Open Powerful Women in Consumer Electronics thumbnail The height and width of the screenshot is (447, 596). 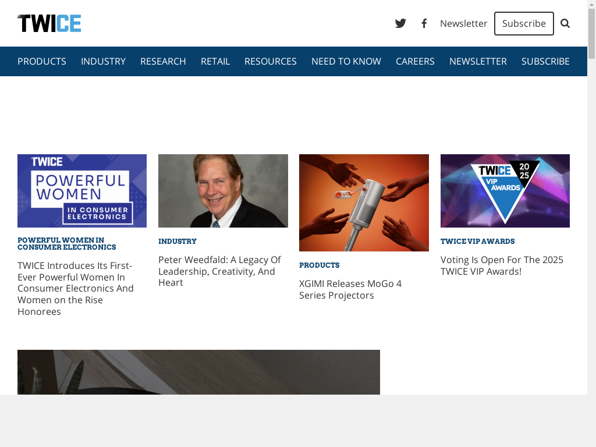82,191
